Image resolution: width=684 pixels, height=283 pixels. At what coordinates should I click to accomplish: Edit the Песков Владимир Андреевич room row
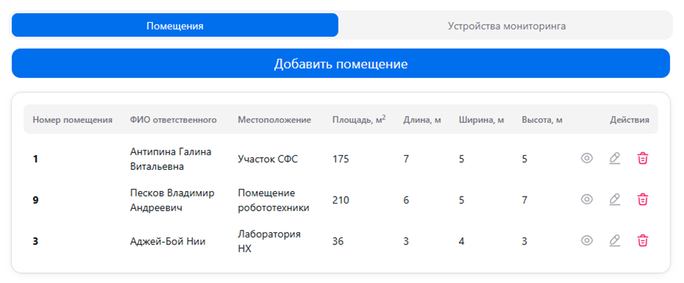(614, 199)
